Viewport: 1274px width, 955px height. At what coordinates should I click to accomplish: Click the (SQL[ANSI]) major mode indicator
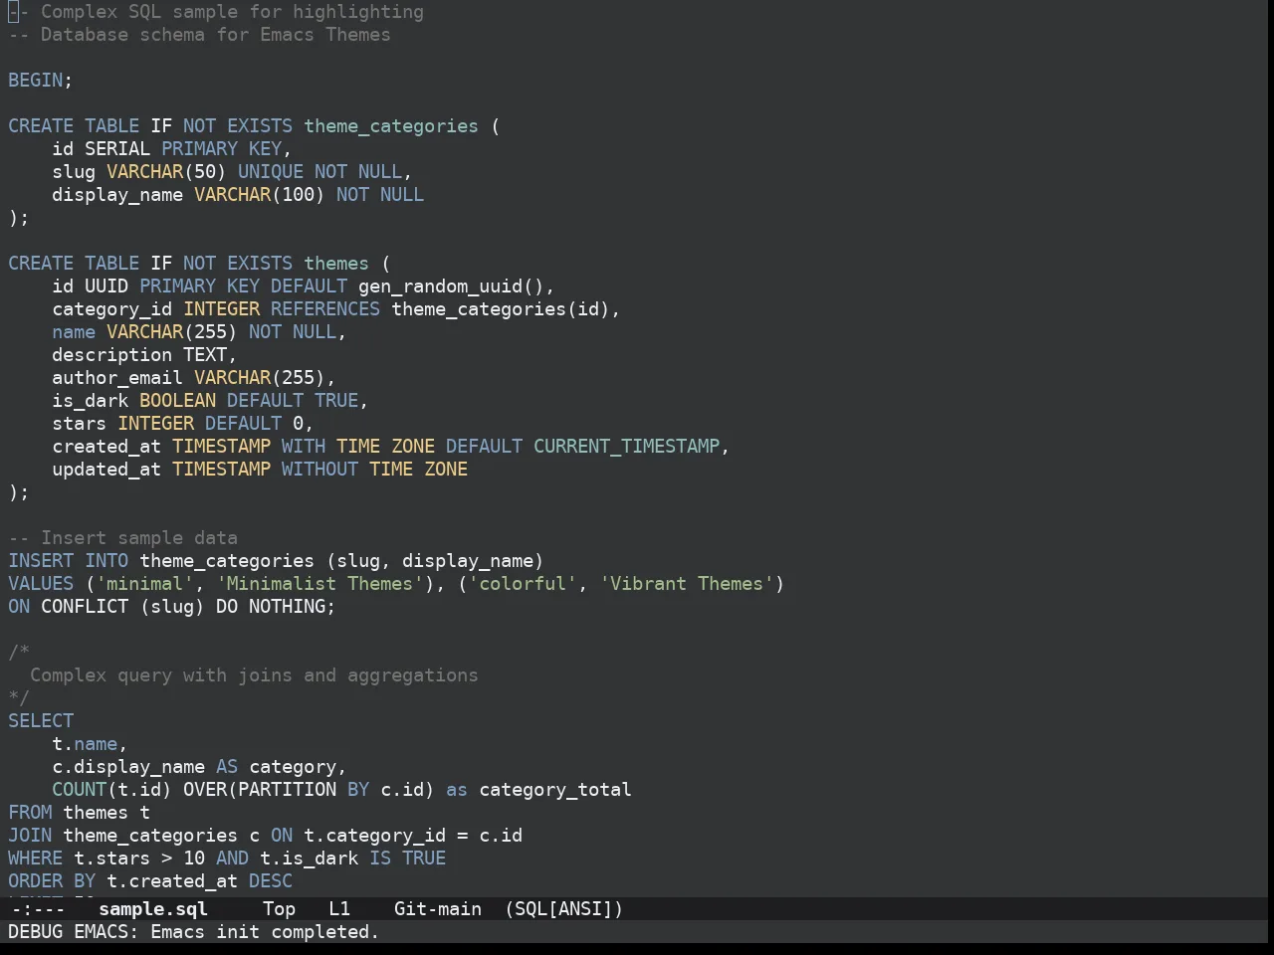pos(563,908)
